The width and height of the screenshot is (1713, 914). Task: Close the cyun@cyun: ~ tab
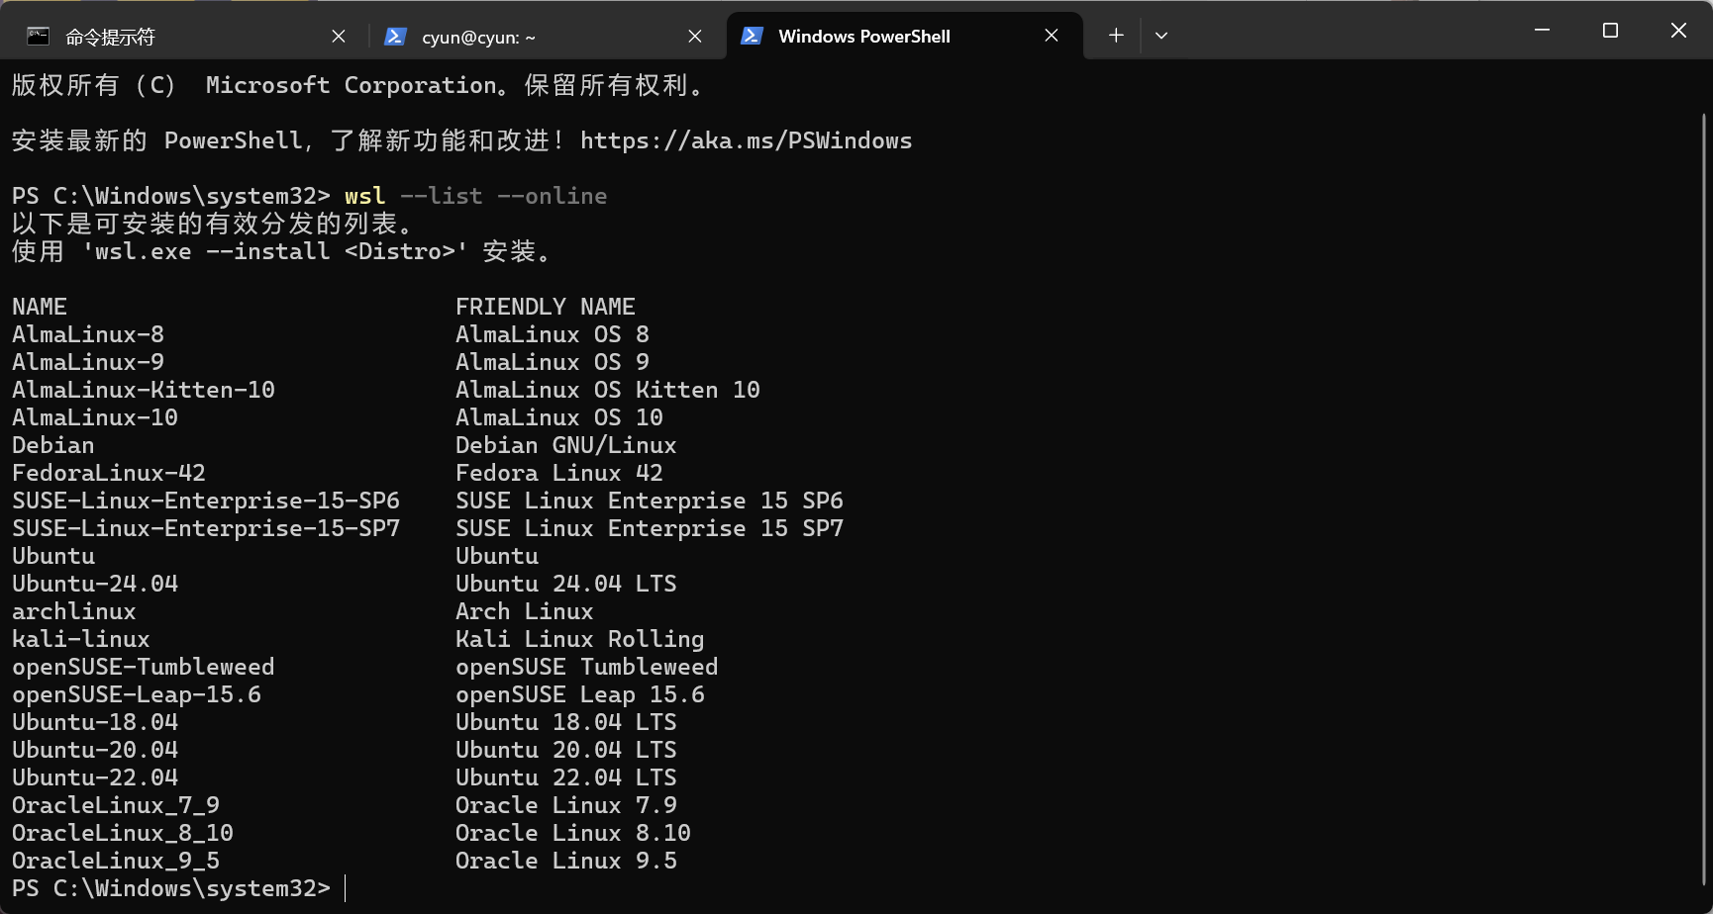(x=695, y=37)
